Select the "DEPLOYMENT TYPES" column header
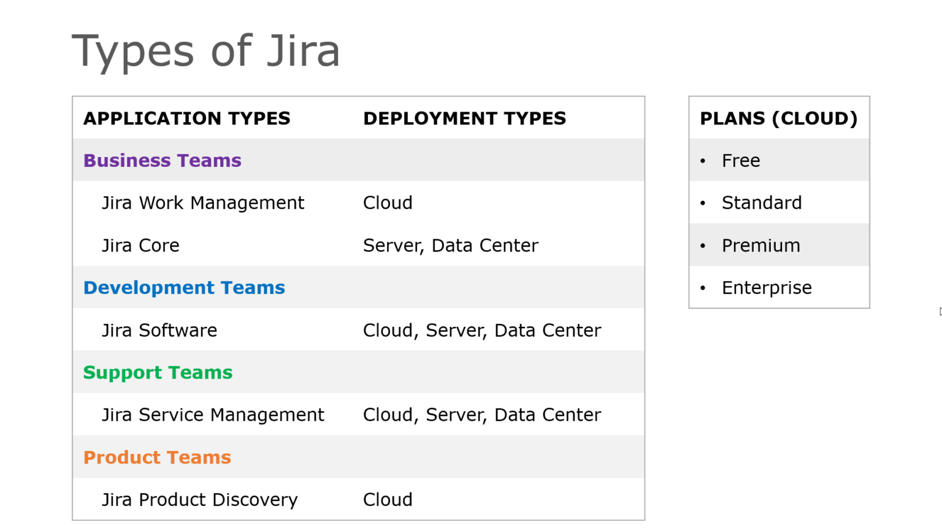Viewport: 942px width, 530px height. 464,118
